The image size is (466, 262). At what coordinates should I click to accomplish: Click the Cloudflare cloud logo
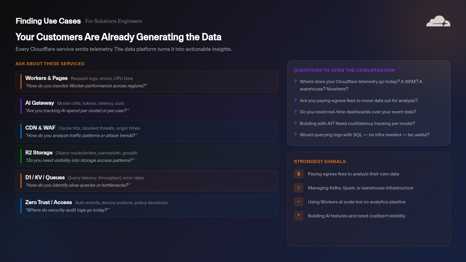(x=438, y=21)
